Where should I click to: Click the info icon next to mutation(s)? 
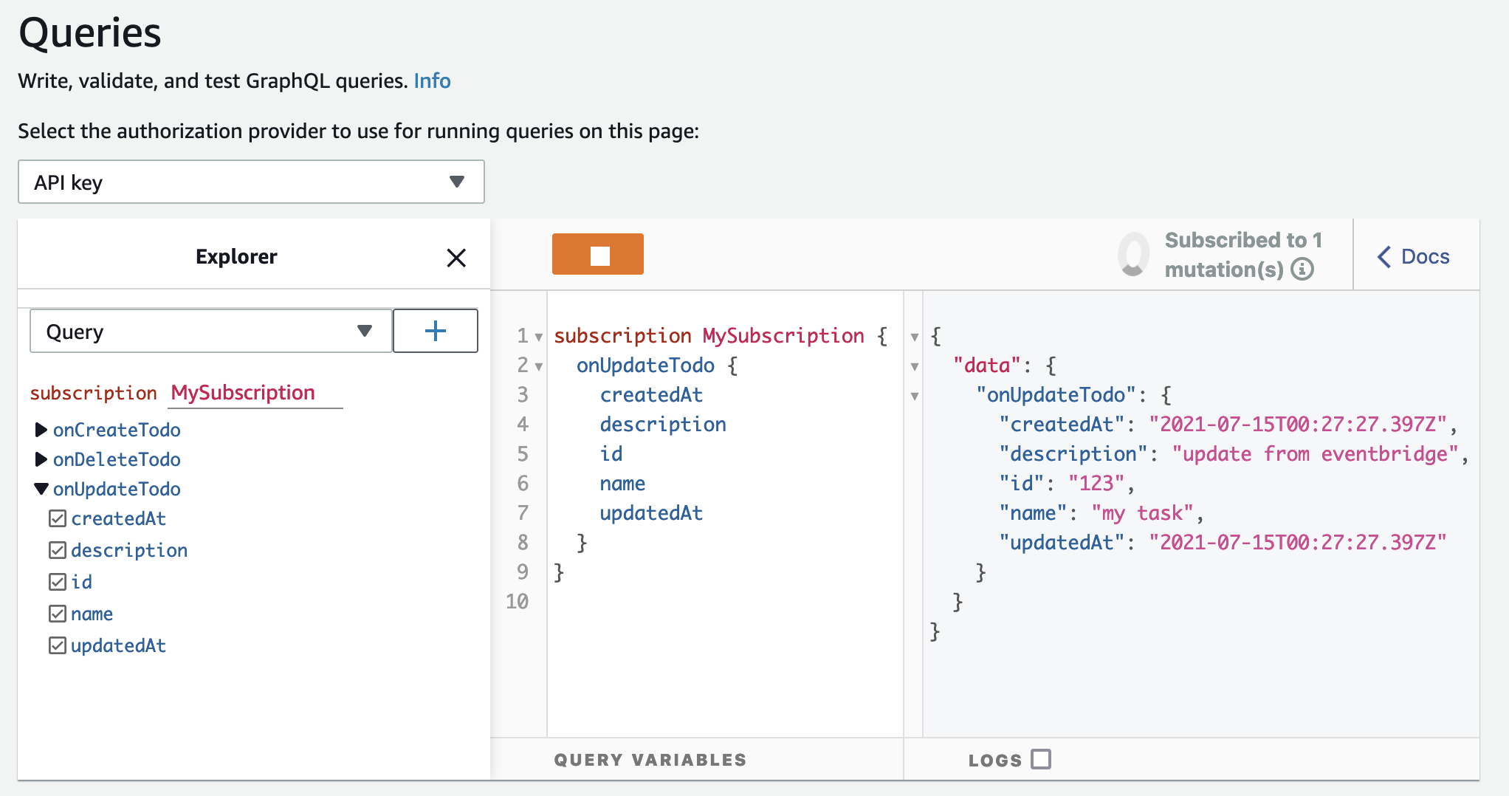1302,270
